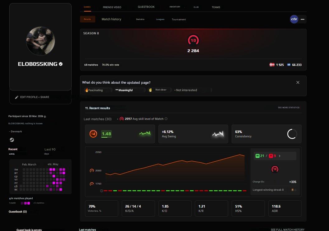Click the 70% Victories stat tile
Screen dimensions: 329x231
click(x=101, y=209)
